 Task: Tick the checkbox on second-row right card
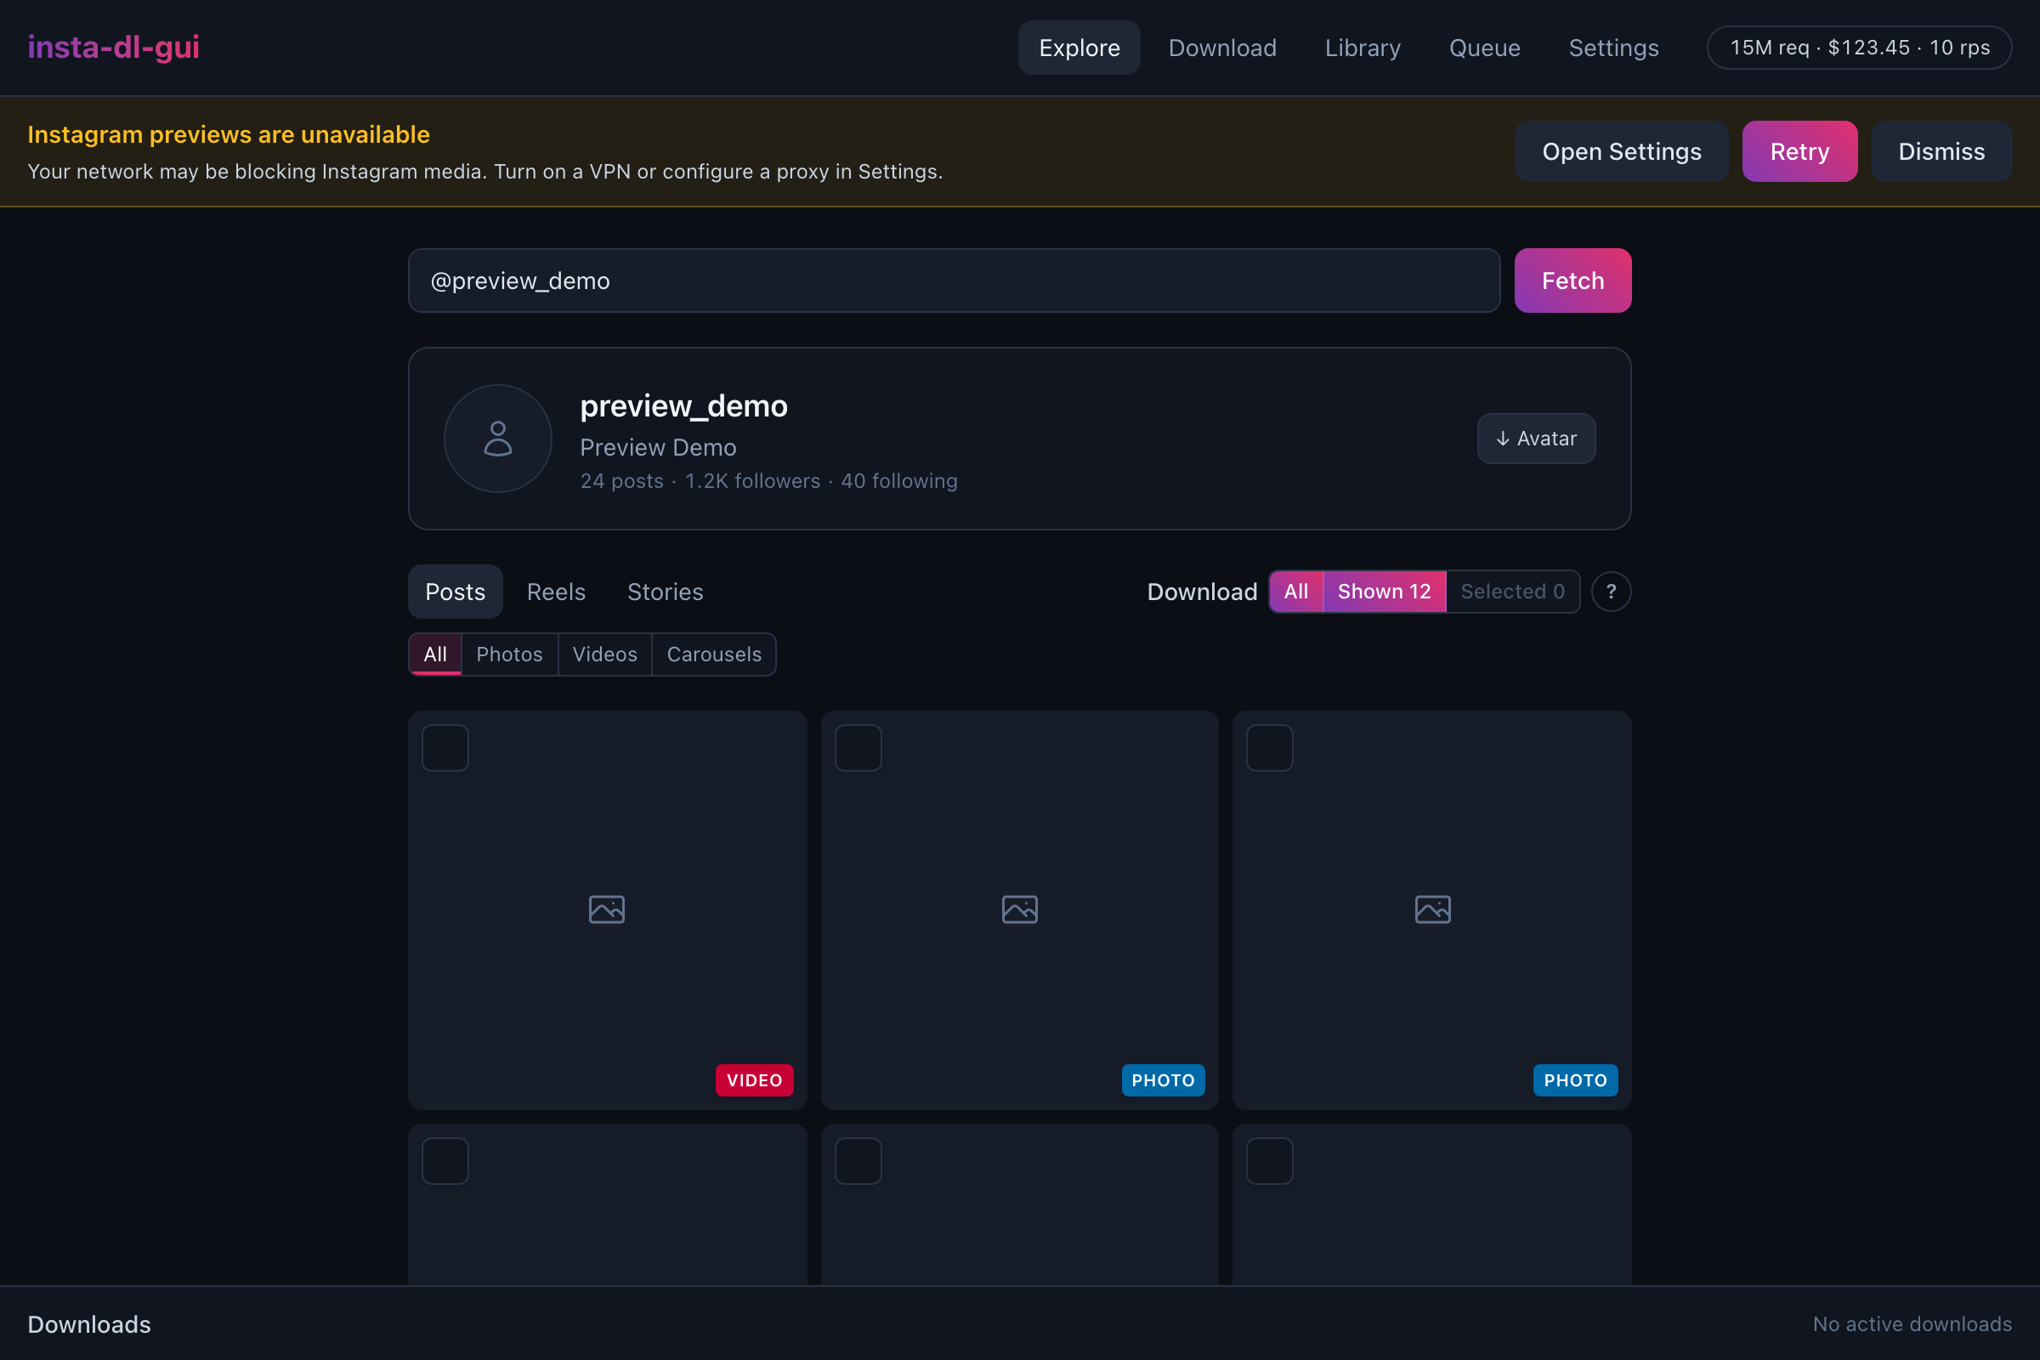tap(1270, 1160)
